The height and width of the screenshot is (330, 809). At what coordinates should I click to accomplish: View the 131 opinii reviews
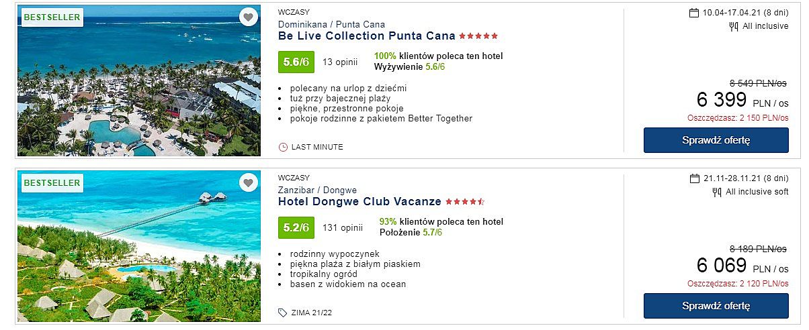[343, 227]
